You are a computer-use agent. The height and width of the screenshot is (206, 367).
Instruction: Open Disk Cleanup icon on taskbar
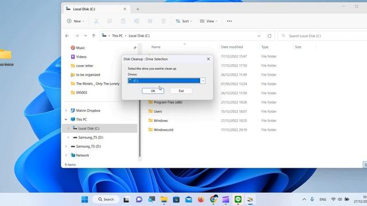tap(250, 200)
